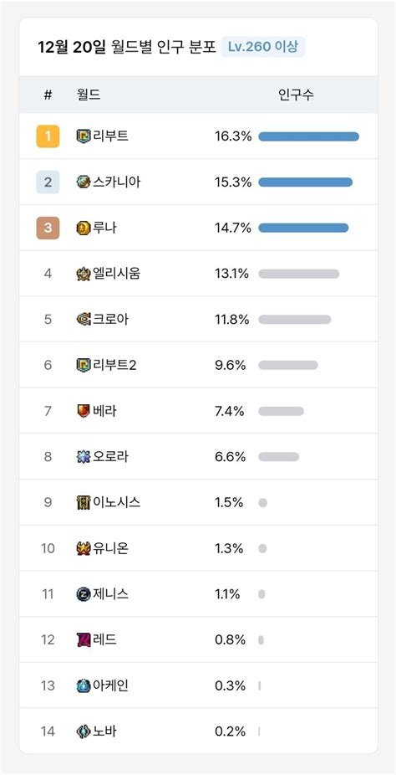Select the Lv.260 이상 level filter badge
This screenshot has height=775, width=396.
263,48
